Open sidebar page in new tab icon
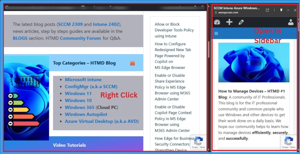This screenshot has height=154, width=300. (x=267, y=10)
